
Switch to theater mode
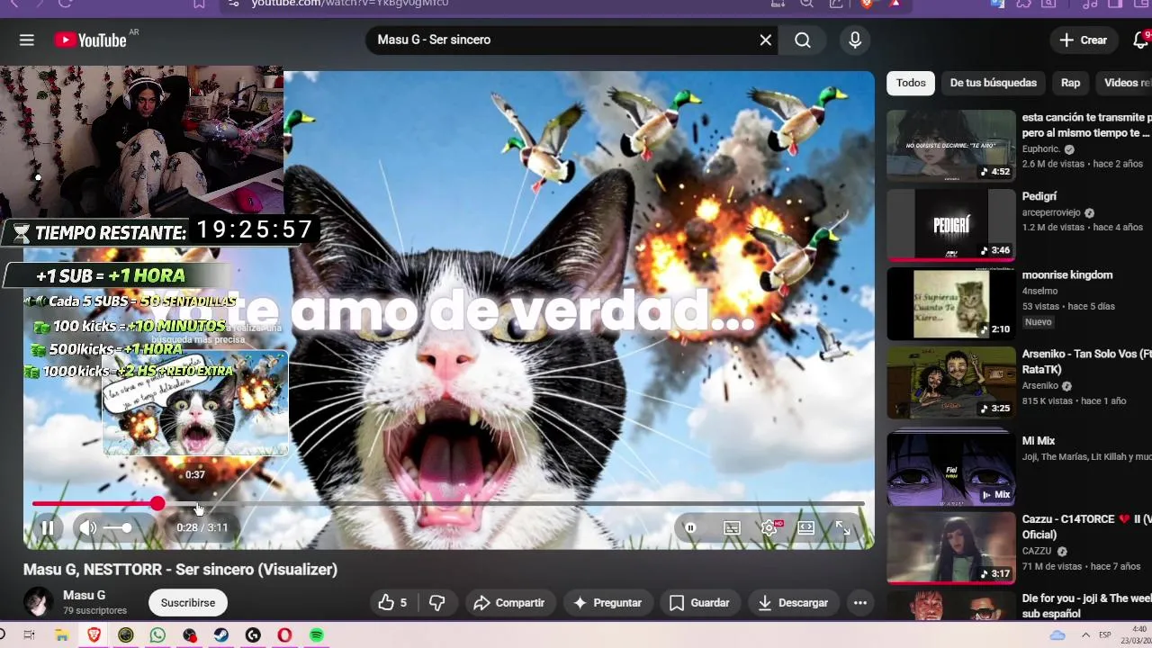click(805, 528)
